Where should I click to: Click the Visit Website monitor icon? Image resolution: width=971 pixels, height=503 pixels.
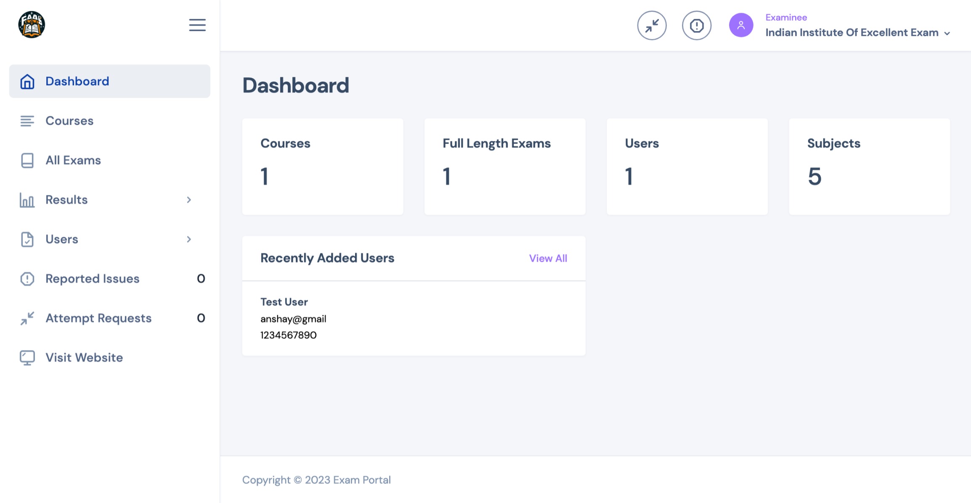coord(27,358)
